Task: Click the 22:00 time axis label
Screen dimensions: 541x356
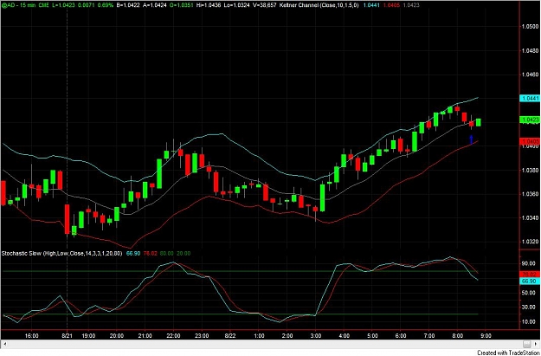Action: [x=173, y=335]
